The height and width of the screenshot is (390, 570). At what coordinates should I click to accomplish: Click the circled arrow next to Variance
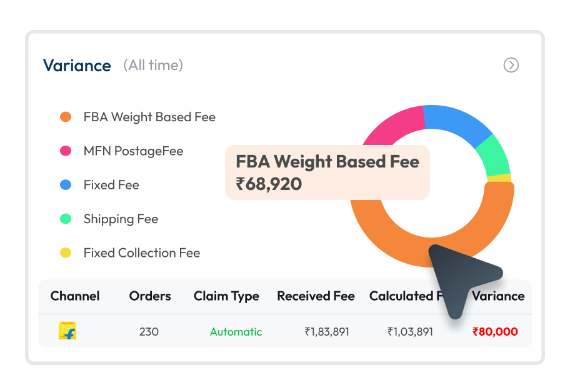tap(511, 65)
